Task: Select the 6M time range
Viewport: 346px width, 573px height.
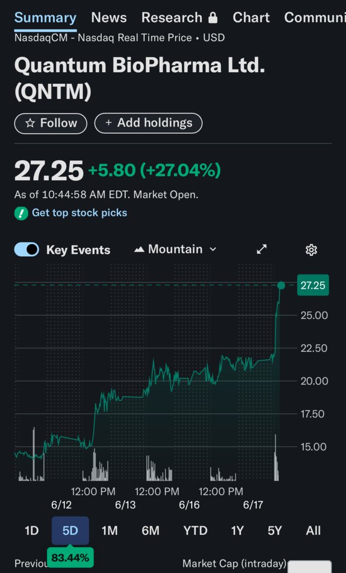Action: click(x=150, y=530)
